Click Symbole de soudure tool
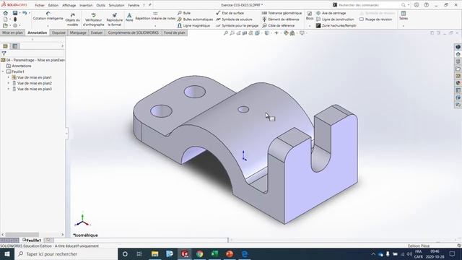This screenshot has width=462, height=260. tap(234, 19)
